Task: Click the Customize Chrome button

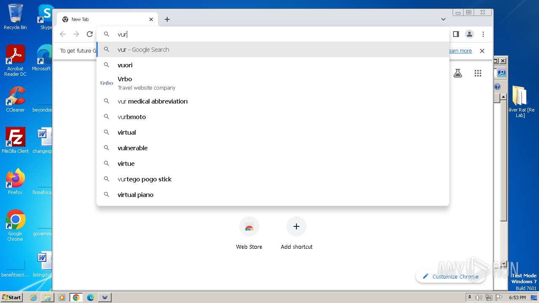Action: pos(450,276)
